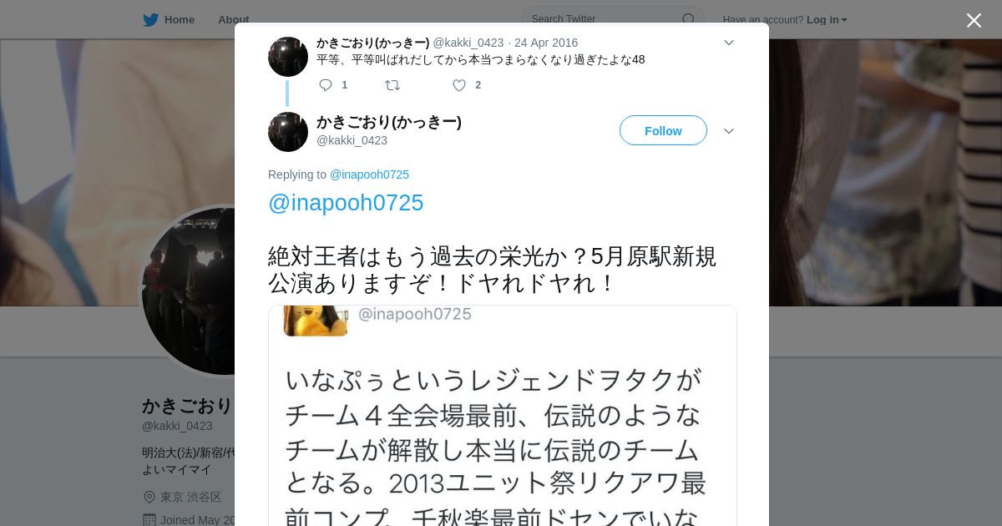This screenshot has height=526, width=1002.
Task: Close the tweet overlay with the X
Action: 974,20
